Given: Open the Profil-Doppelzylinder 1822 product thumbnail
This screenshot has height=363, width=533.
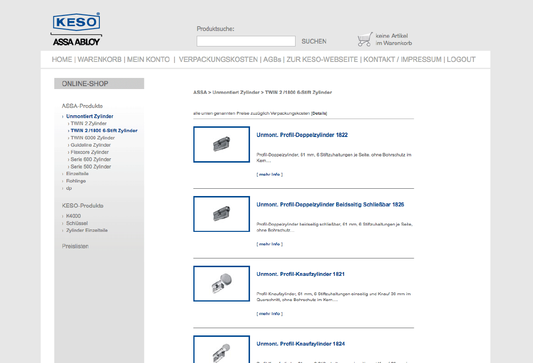Looking at the screenshot, I should click(221, 144).
